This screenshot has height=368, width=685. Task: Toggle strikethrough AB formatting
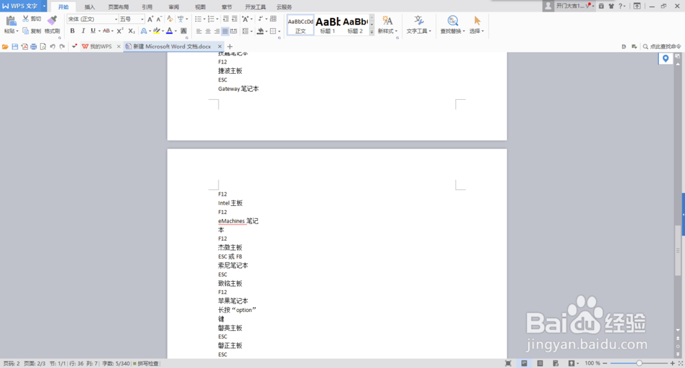click(x=106, y=31)
